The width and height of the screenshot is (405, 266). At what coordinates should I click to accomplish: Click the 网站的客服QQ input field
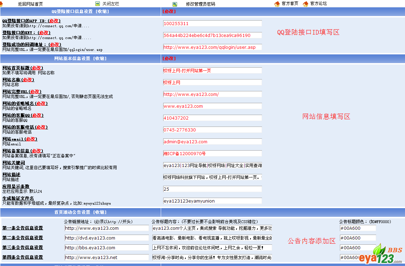(x=212, y=118)
